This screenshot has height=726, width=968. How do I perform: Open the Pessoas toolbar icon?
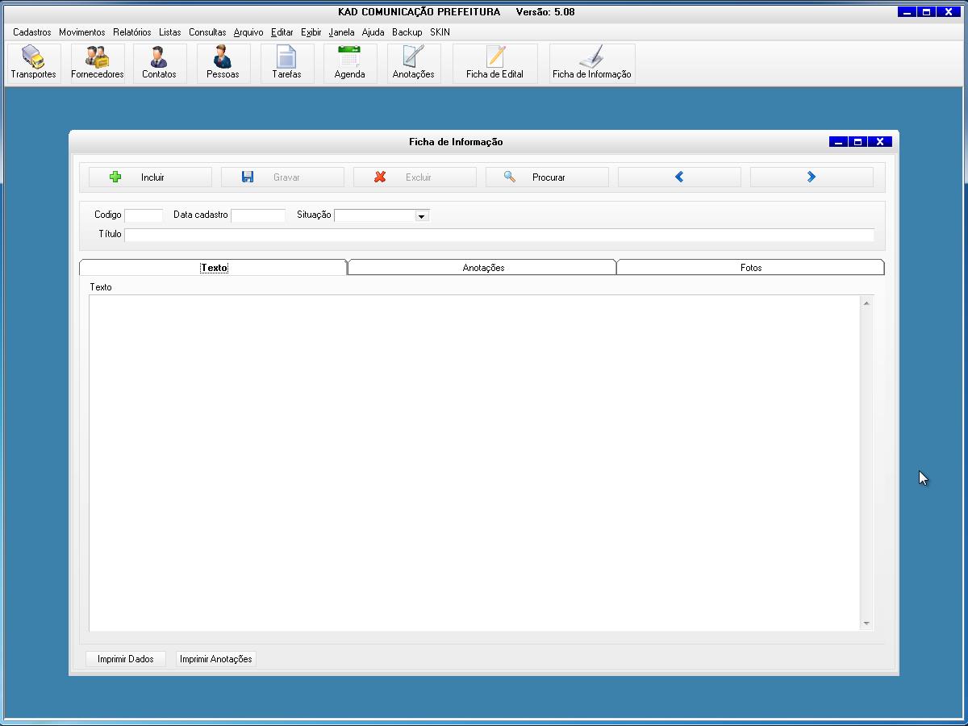click(223, 63)
